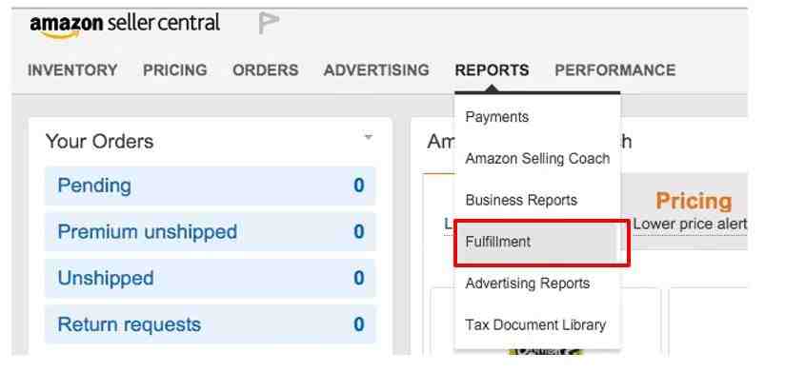The image size is (785, 372).
Task: Click the Amazon Seller Central logo
Action: pos(125,26)
